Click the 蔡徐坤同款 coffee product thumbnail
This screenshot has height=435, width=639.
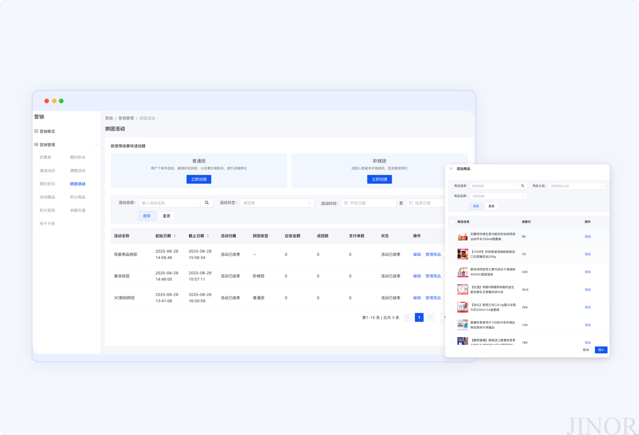(x=462, y=272)
